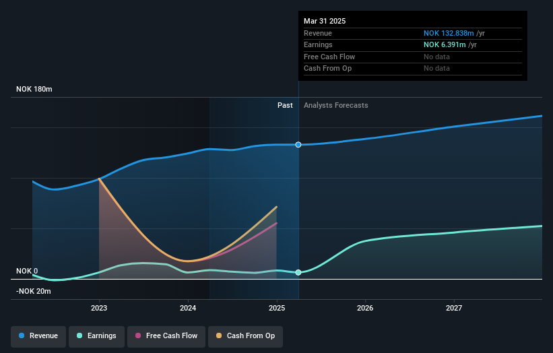Click the 2024 x-axis label
The image size is (553, 353).
[188, 308]
